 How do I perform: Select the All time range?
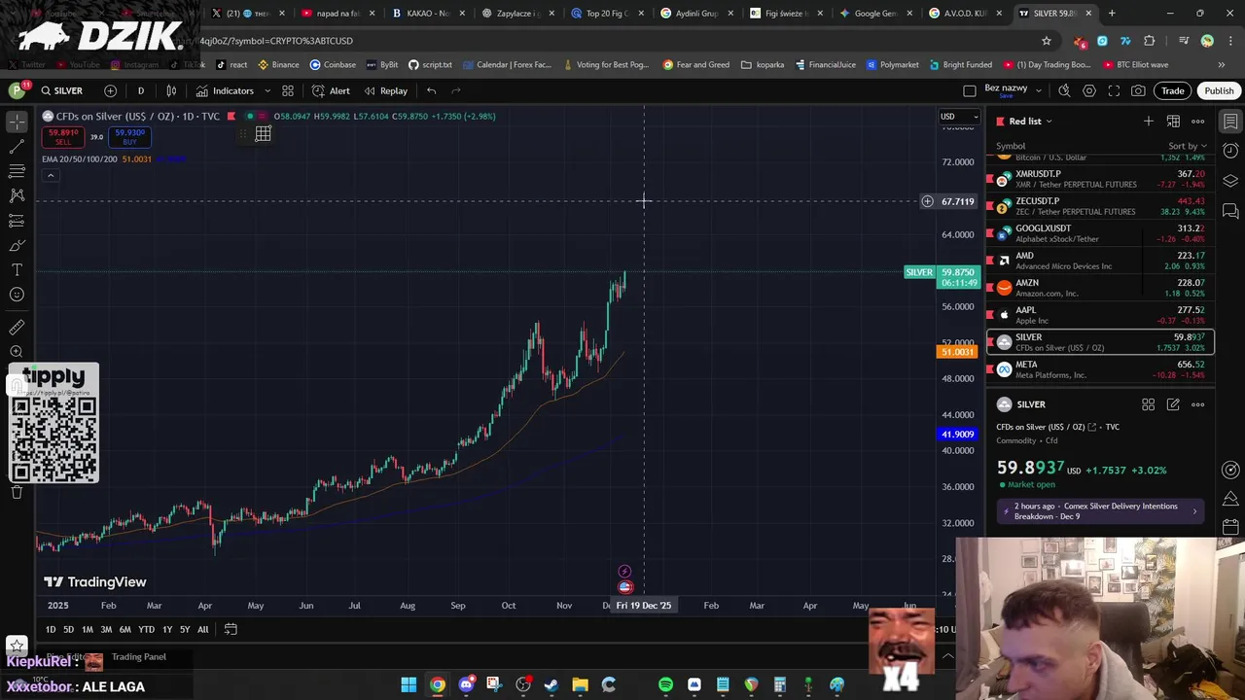(202, 629)
